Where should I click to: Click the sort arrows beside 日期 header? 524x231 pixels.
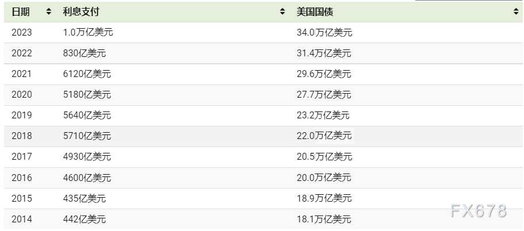point(48,11)
